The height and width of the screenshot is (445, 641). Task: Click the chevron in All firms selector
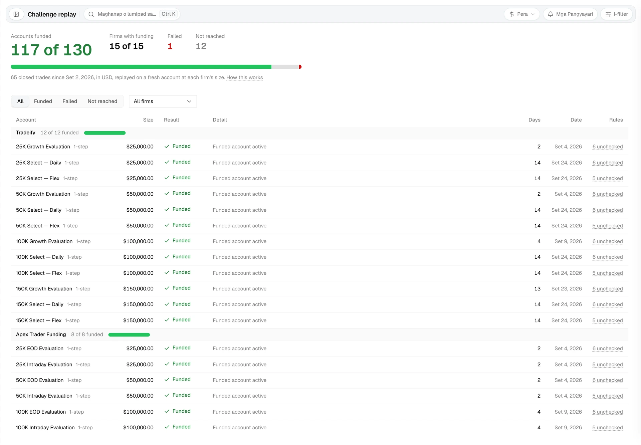coord(189,101)
